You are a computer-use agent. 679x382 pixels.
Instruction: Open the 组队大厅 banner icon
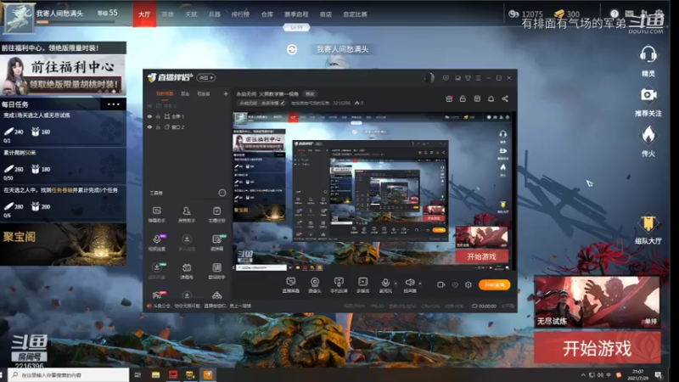tap(648, 223)
